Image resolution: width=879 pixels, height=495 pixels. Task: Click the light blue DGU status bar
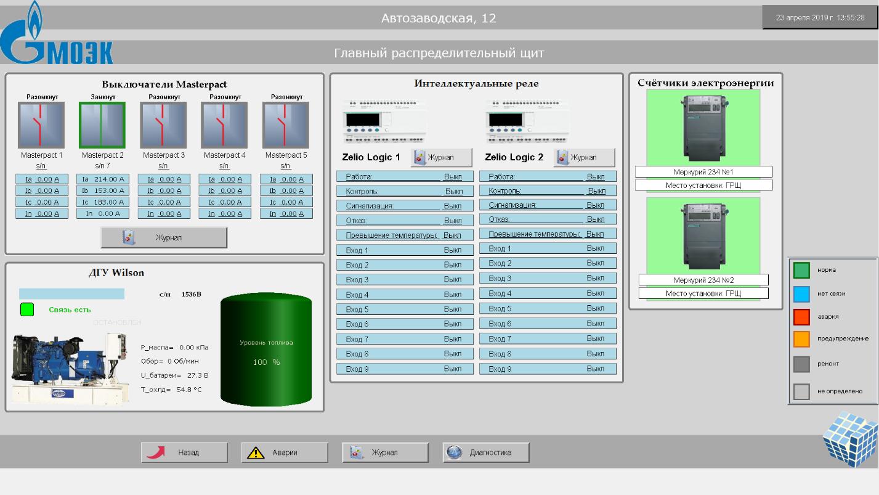[x=71, y=294]
